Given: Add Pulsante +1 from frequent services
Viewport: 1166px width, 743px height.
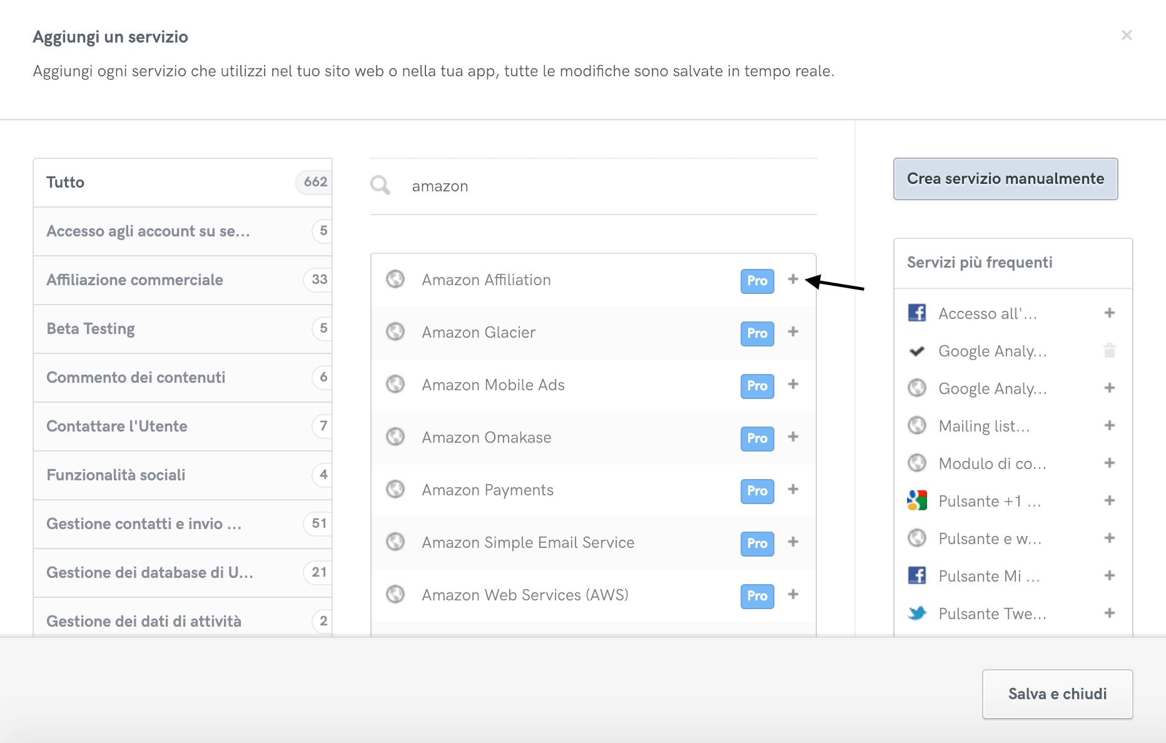Looking at the screenshot, I should point(1109,500).
